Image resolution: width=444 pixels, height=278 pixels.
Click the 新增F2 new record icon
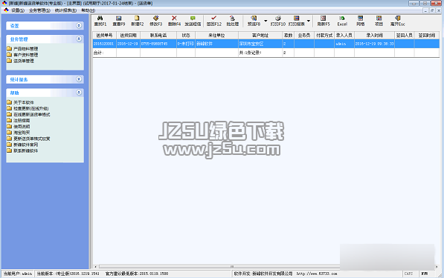(x=137, y=19)
